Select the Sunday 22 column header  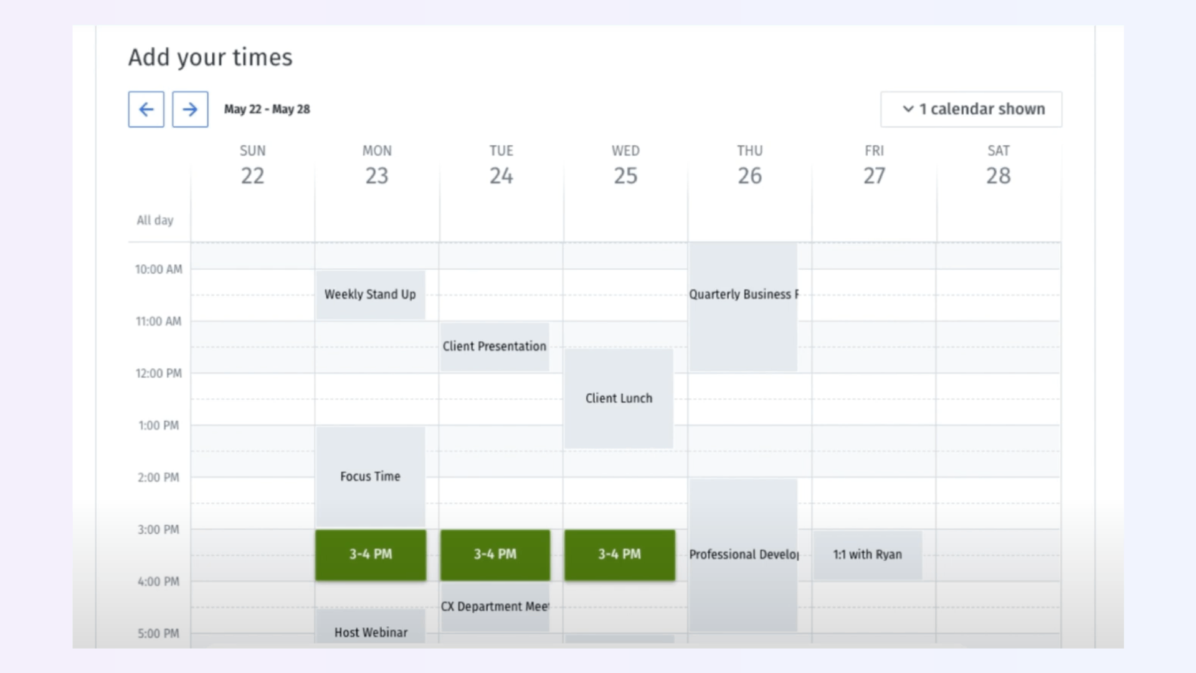pyautogui.click(x=252, y=166)
